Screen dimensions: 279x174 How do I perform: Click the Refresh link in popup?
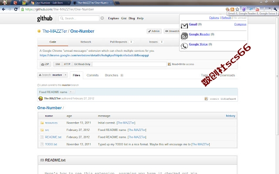coord(226,17)
